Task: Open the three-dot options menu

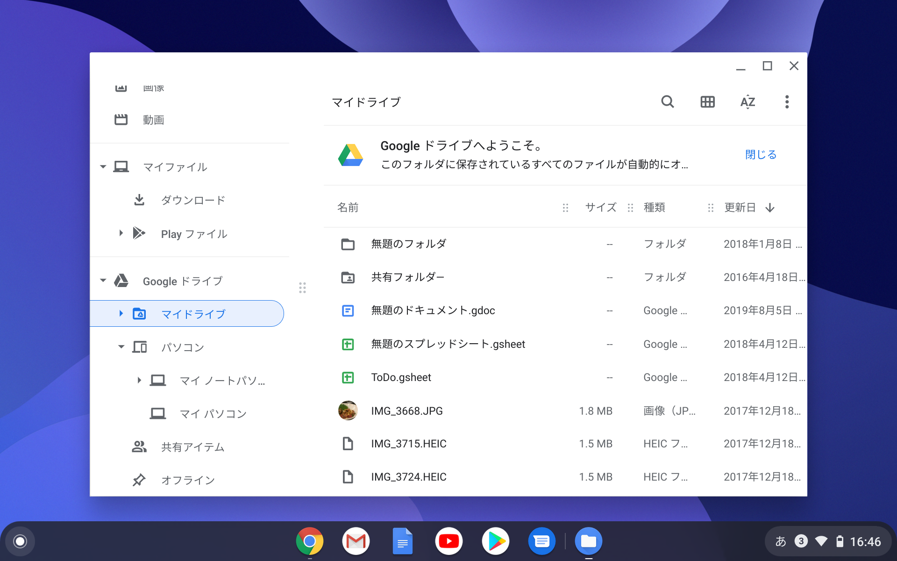Action: 787,102
